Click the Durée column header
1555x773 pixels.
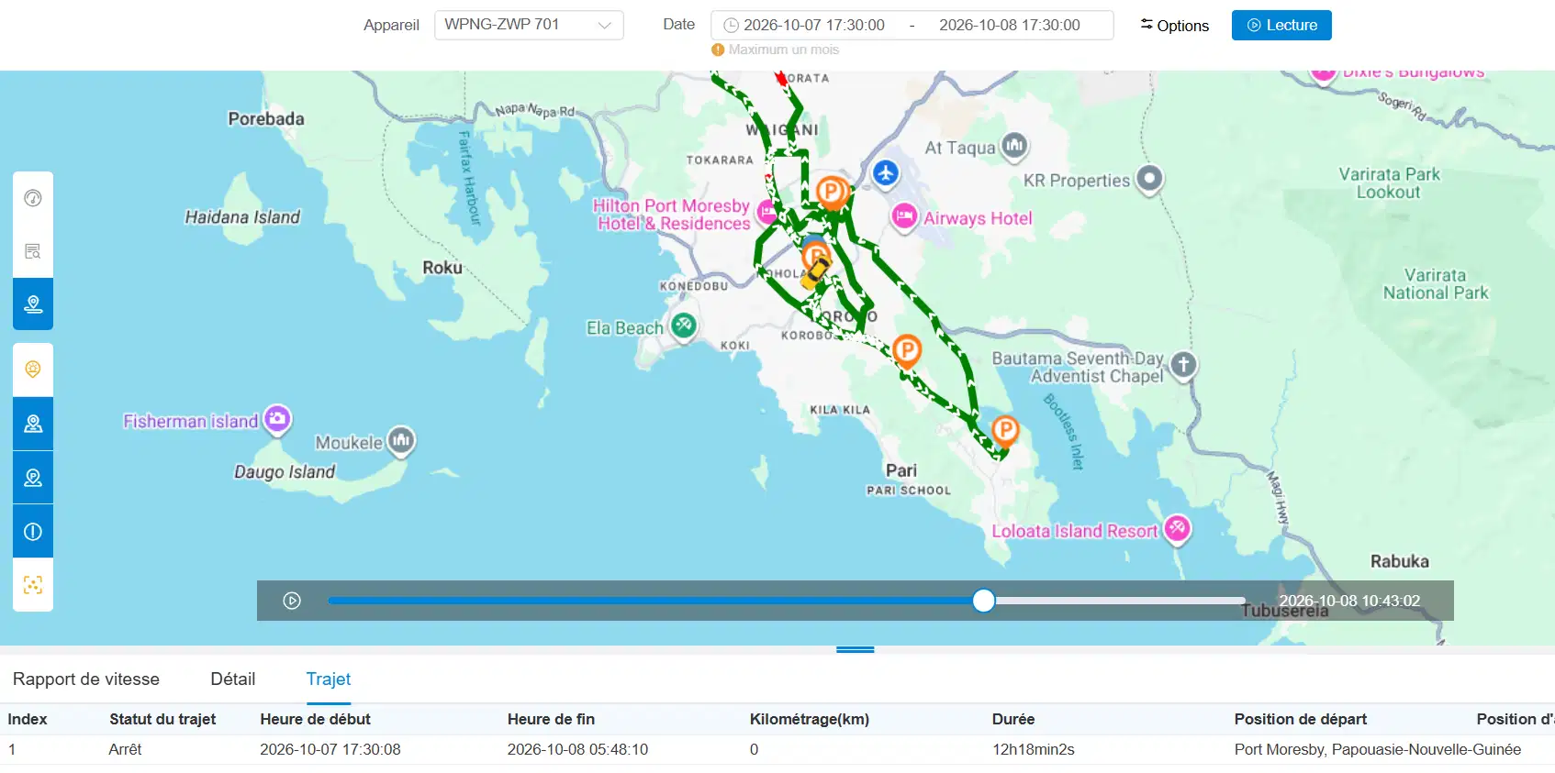[1013, 719]
